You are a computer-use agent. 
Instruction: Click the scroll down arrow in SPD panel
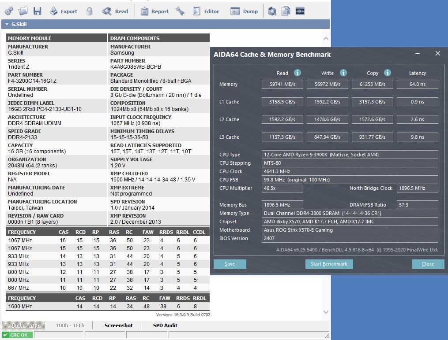pos(326,312)
